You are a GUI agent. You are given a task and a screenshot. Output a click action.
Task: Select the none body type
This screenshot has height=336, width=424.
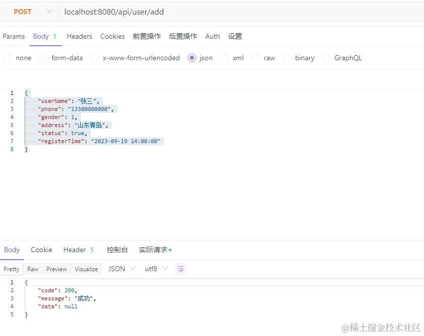(x=18, y=58)
